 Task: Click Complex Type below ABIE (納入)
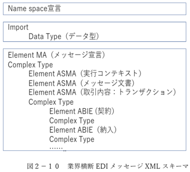(x=72, y=139)
